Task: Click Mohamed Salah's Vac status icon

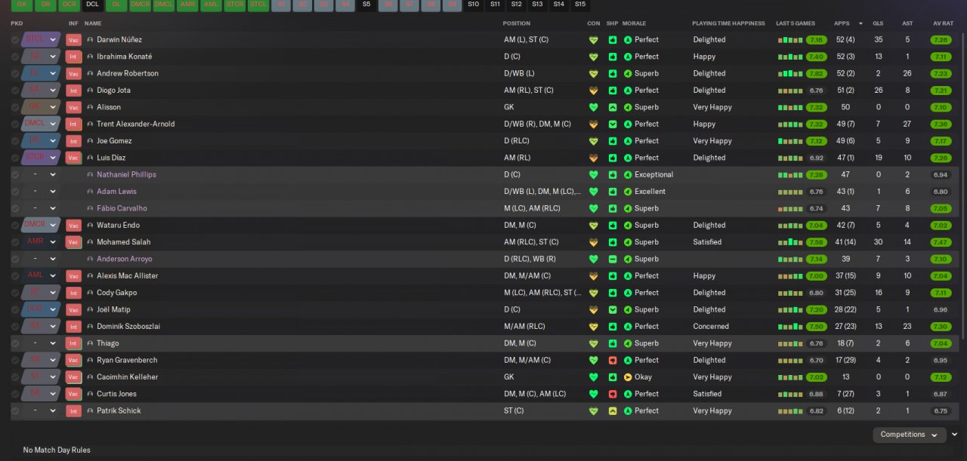Action: pos(73,242)
